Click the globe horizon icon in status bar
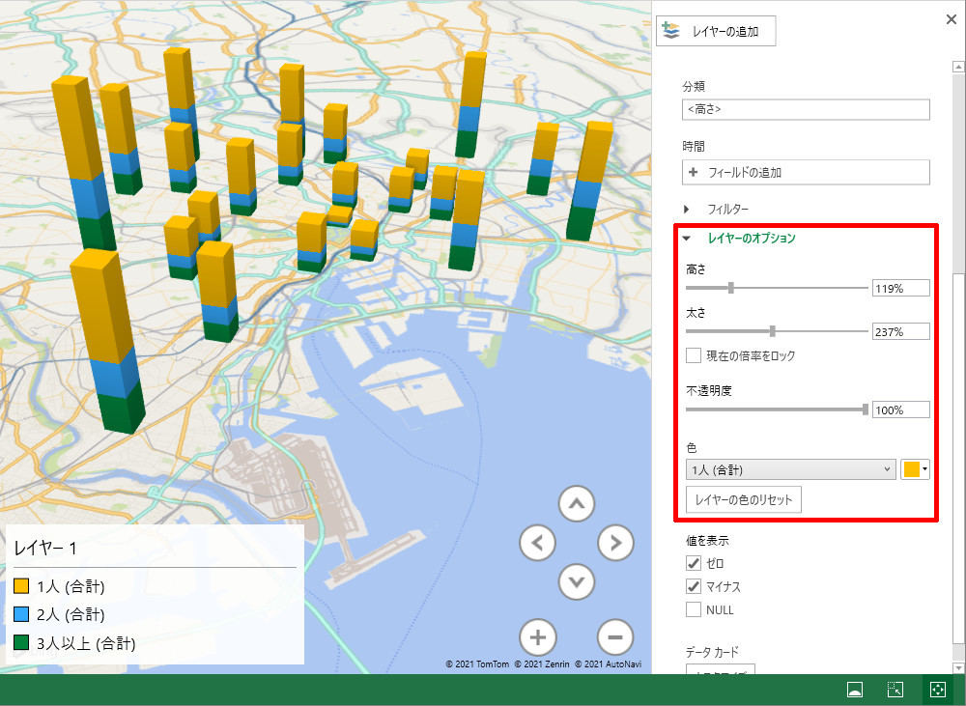The width and height of the screenshot is (966, 706). pos(854,690)
